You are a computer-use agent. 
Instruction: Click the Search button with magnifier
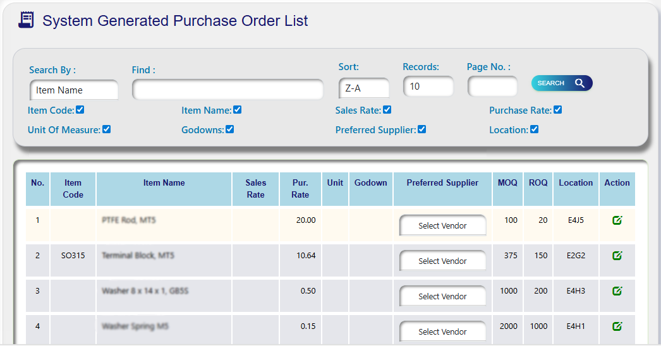561,83
